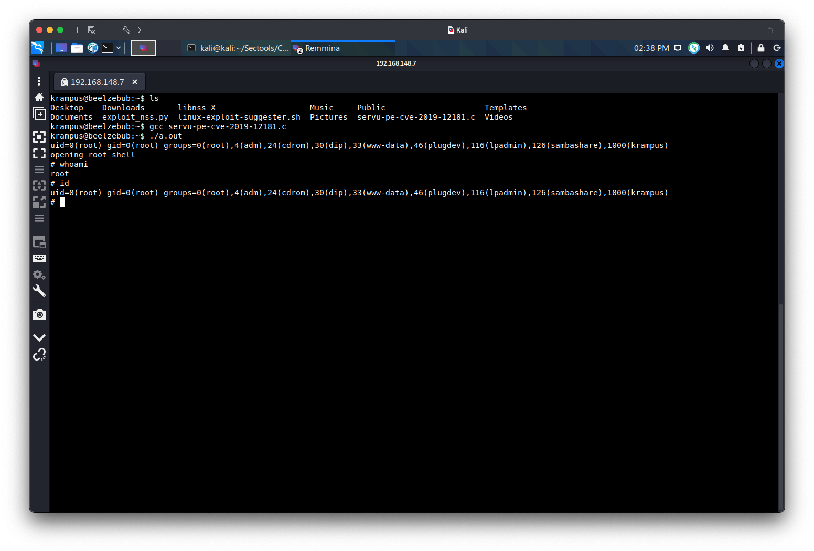Switch to Remmina taskbar window
The height and width of the screenshot is (551, 814).
[343, 48]
